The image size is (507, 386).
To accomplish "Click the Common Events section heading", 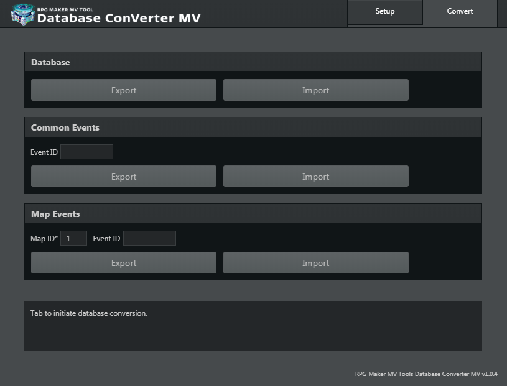I will [x=65, y=127].
